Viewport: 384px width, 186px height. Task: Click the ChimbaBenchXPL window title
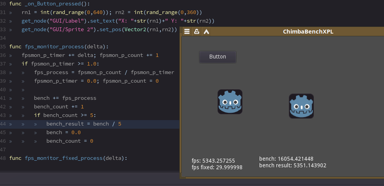308,32
